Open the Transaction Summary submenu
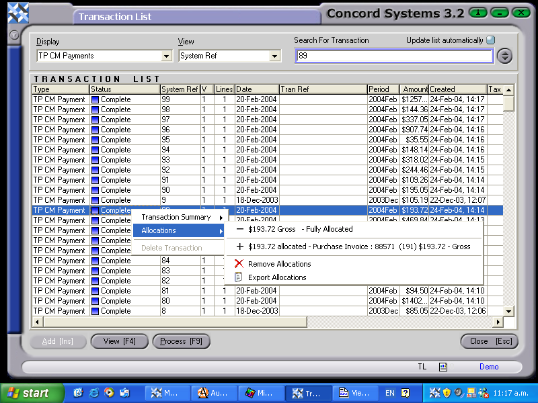 click(174, 218)
